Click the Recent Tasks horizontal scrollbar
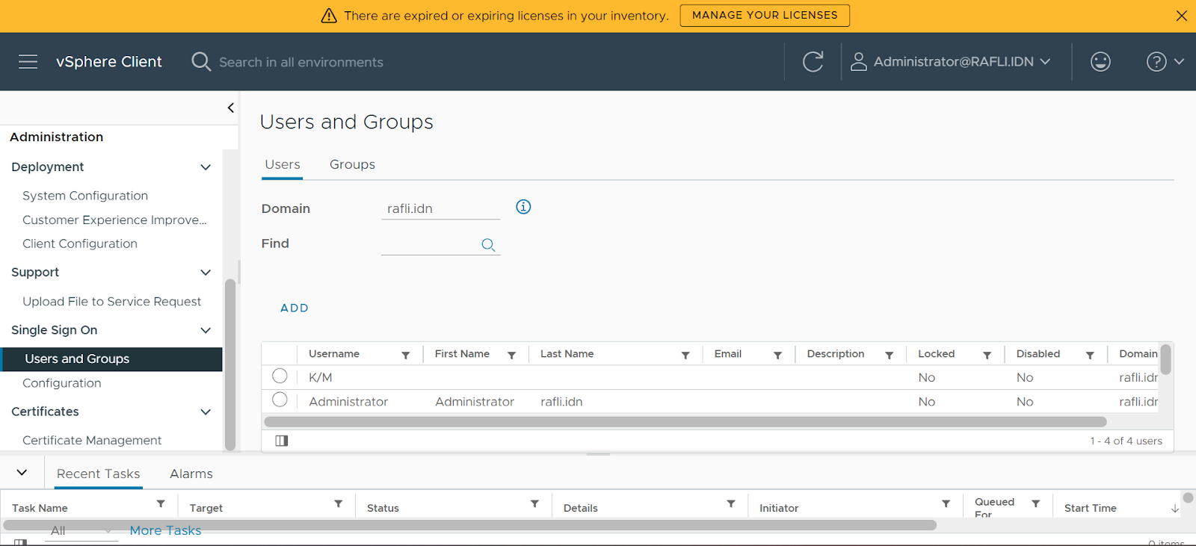The image size is (1196, 546). click(469, 525)
